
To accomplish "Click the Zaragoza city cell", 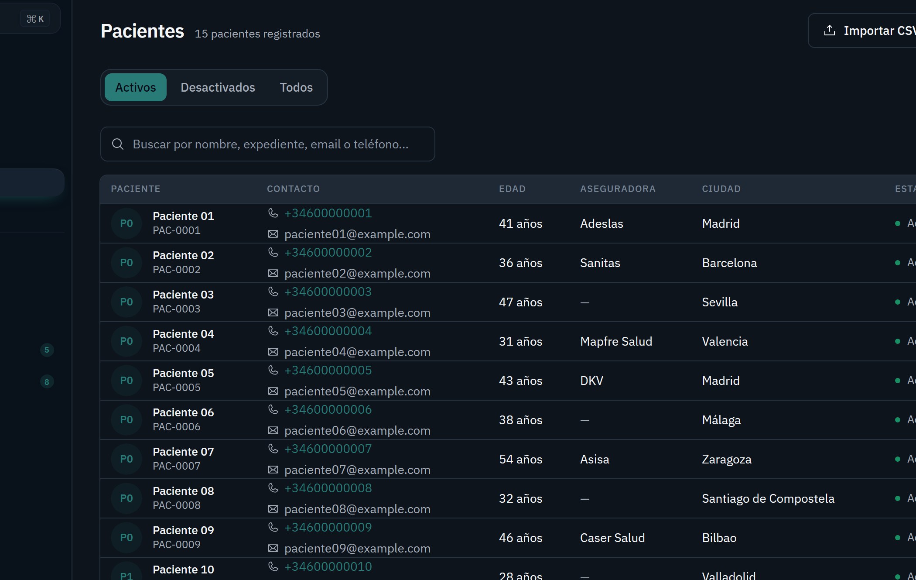I will tap(727, 459).
